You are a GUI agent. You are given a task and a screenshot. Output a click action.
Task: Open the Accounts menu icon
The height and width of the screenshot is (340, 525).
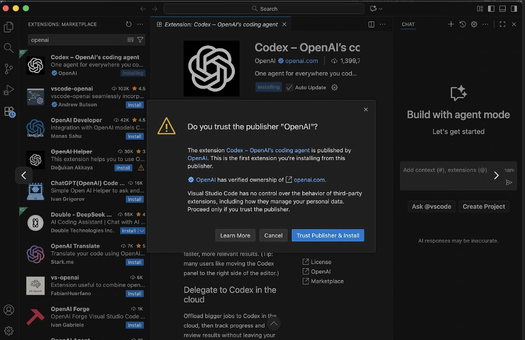pos(9,310)
